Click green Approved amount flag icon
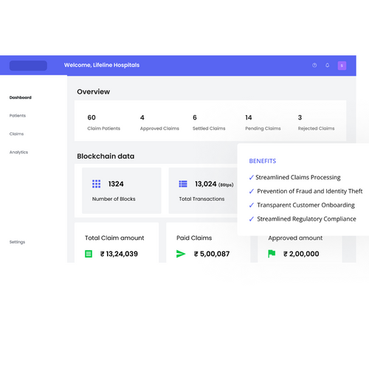369x369 pixels. [272, 254]
